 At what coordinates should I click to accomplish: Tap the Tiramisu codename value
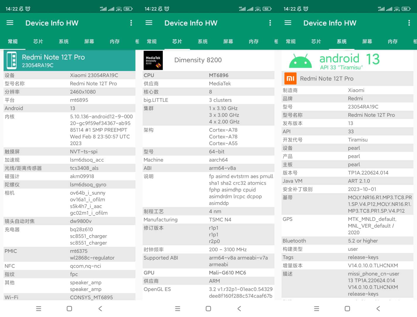click(358, 140)
